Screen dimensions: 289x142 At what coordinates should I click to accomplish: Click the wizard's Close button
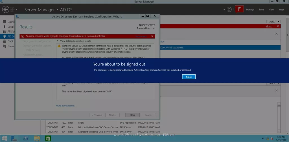(132, 115)
